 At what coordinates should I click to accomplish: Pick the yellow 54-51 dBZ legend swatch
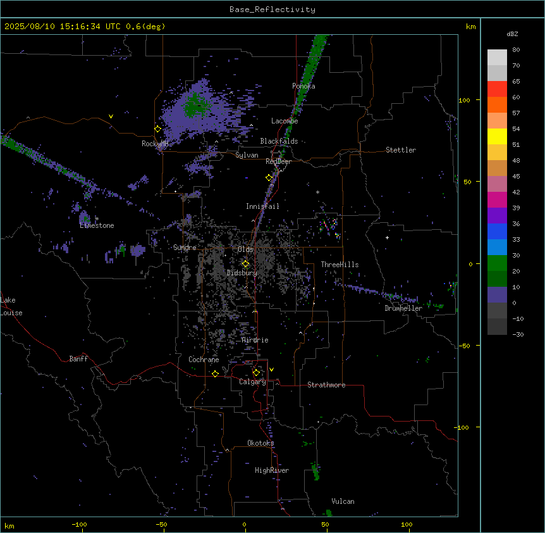click(x=497, y=136)
